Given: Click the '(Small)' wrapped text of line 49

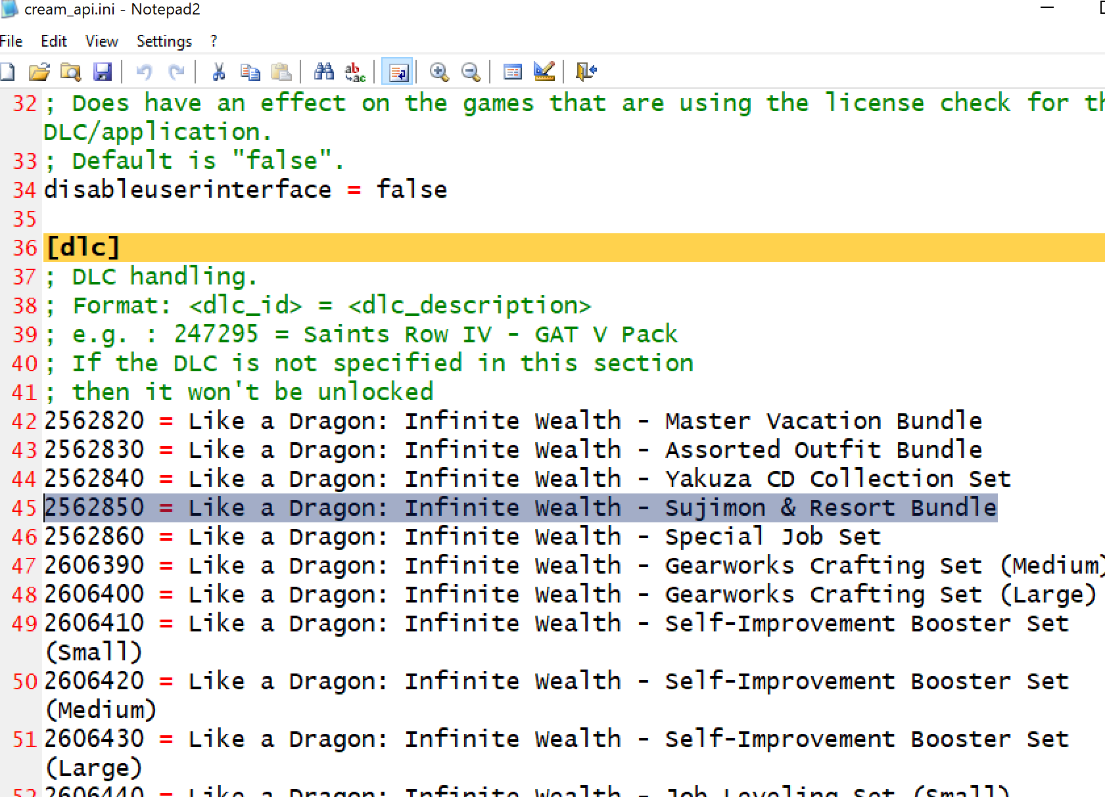Looking at the screenshot, I should point(93,652).
